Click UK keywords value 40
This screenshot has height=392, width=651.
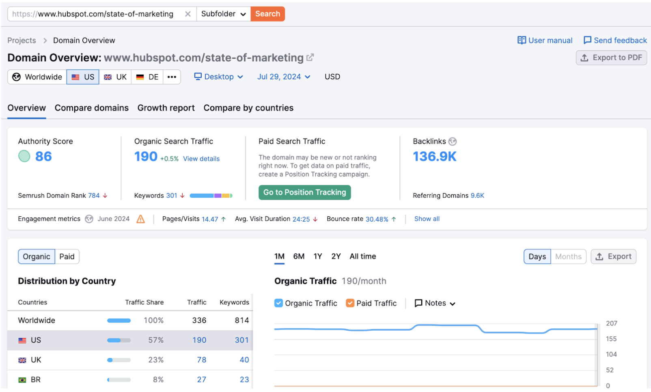coord(244,360)
